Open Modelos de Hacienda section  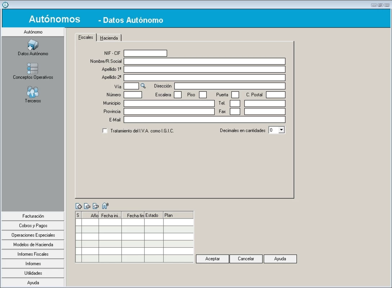tap(33, 244)
